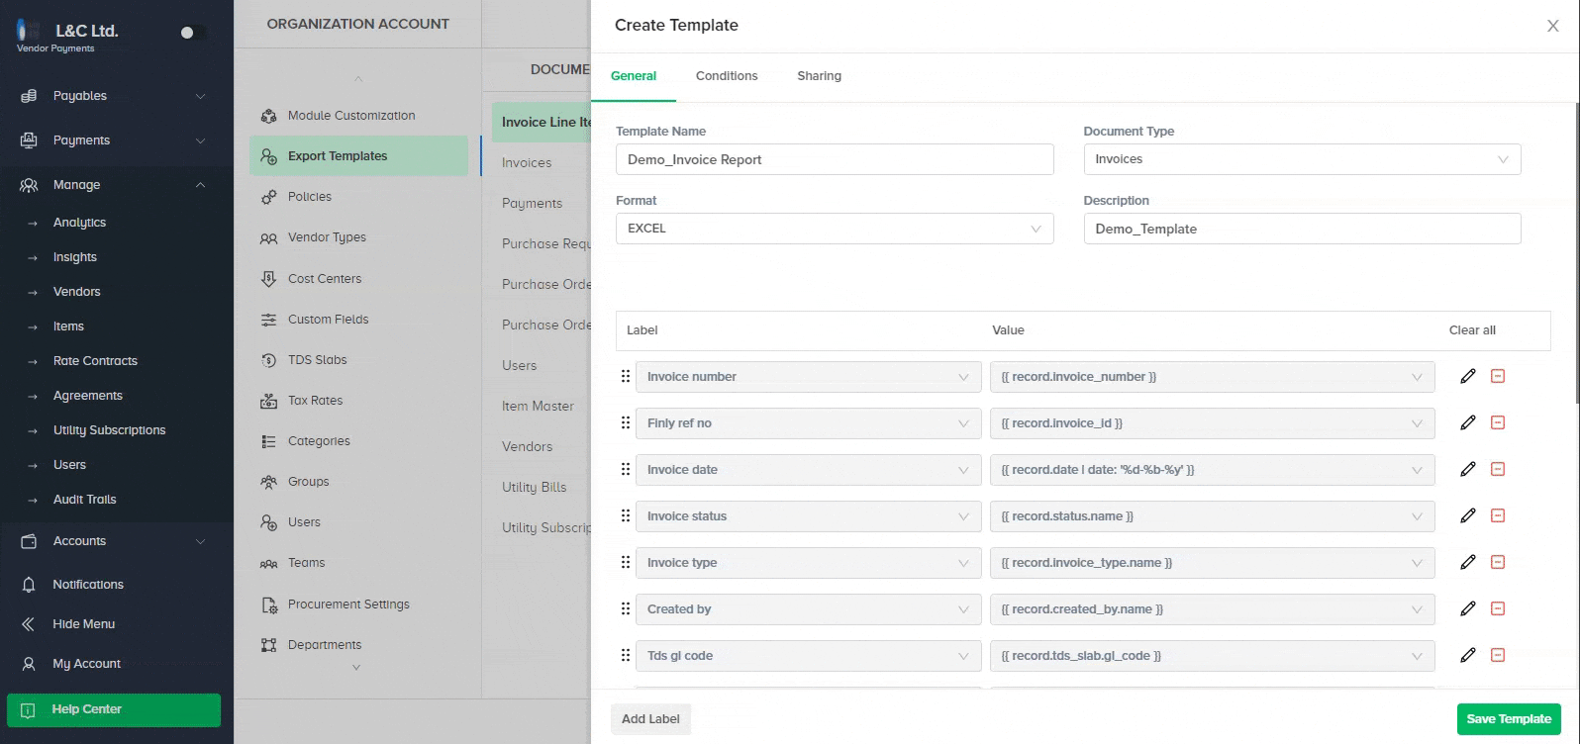
Task: Click the My Account person icon
Action: [x=29, y=664]
